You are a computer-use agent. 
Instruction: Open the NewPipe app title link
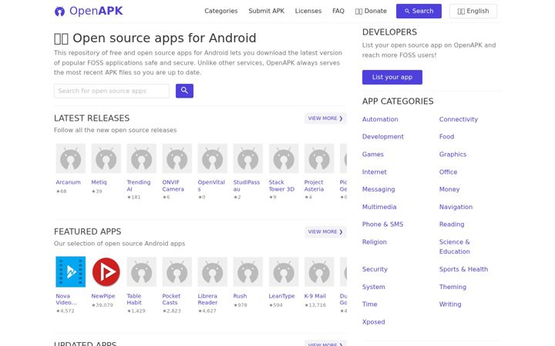[x=103, y=296]
